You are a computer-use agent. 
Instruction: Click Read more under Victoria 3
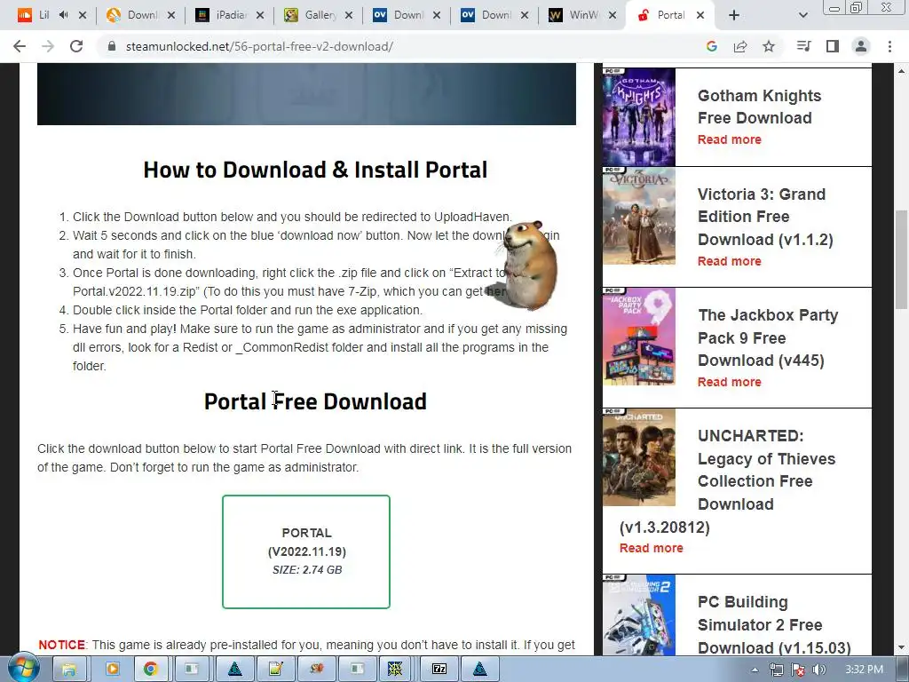(x=730, y=261)
